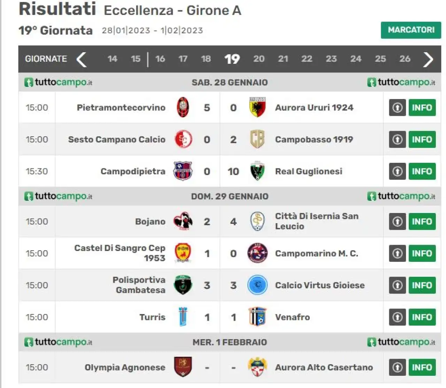Image resolution: width=446 pixels, height=388 pixels.
Task: Click the Pietramontecorvino team crest
Action: tap(183, 107)
